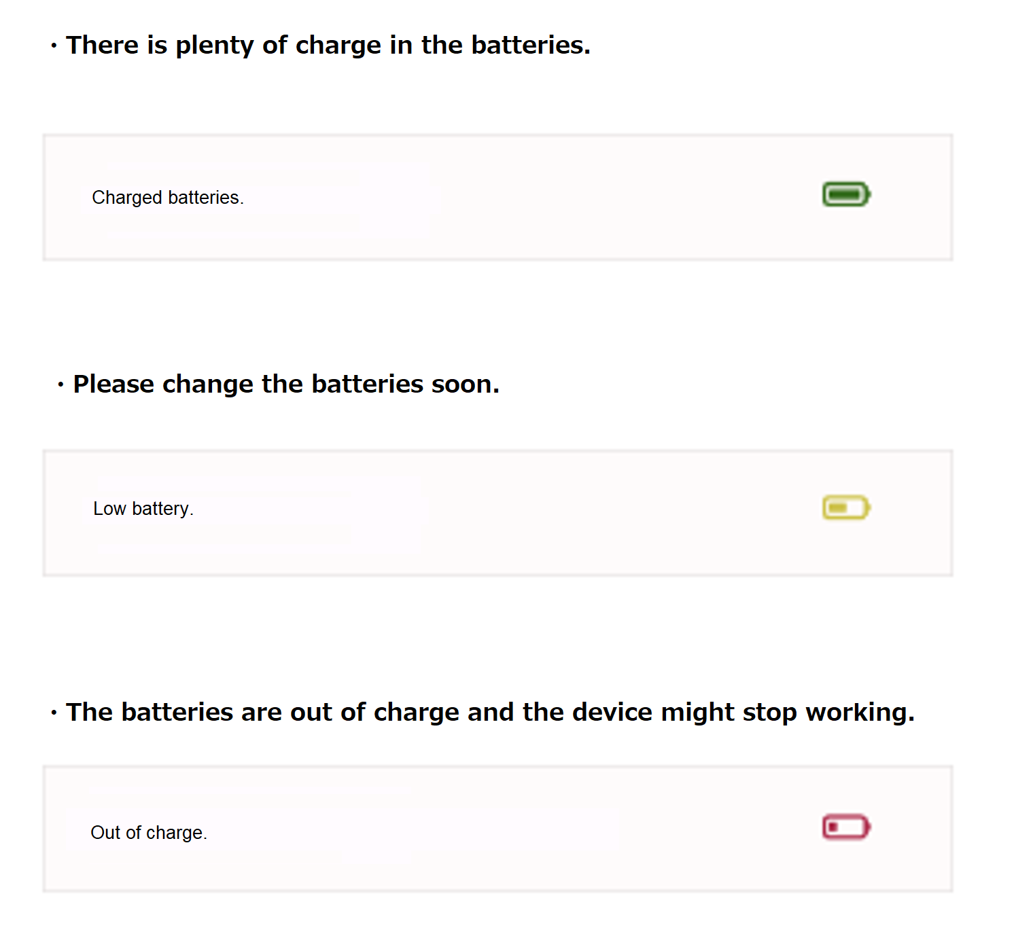This screenshot has height=932, width=1014.
Task: Click the Low battery status panel
Action: pyautogui.click(x=497, y=513)
